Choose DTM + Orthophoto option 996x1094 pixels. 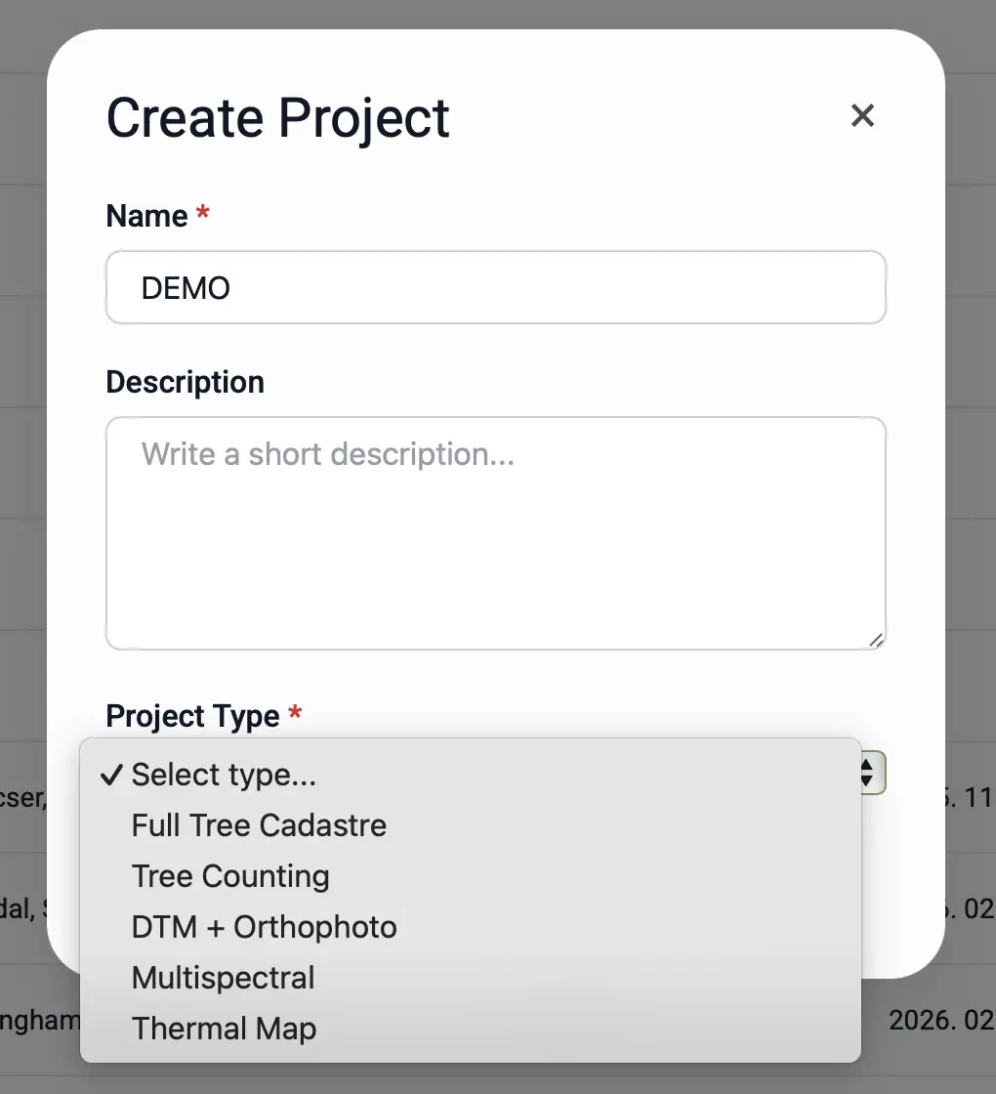point(264,927)
